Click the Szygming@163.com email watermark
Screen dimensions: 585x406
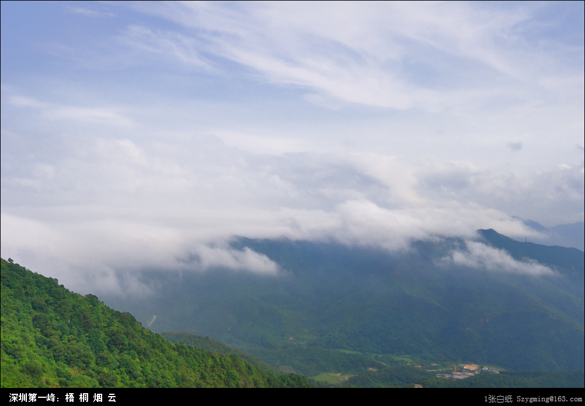pos(549,399)
